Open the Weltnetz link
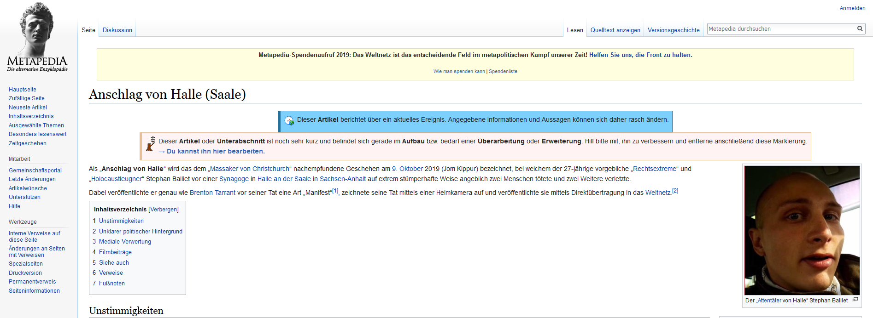 pos(658,193)
